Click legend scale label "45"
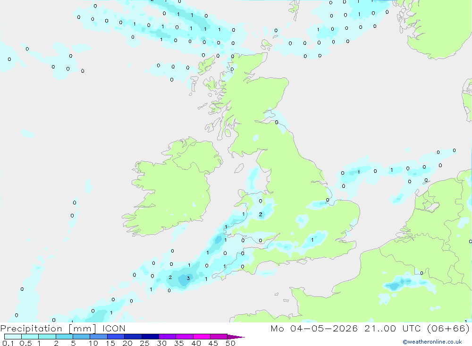This screenshot has width=472, height=346. (x=213, y=343)
